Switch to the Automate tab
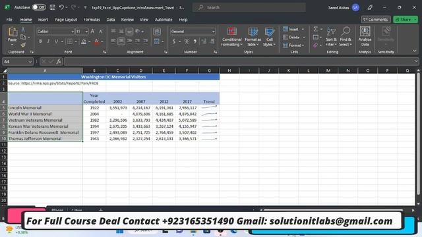This screenshot has width=422, height=237. (x=164, y=20)
